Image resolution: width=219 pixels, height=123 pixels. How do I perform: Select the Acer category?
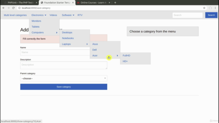point(95,55)
